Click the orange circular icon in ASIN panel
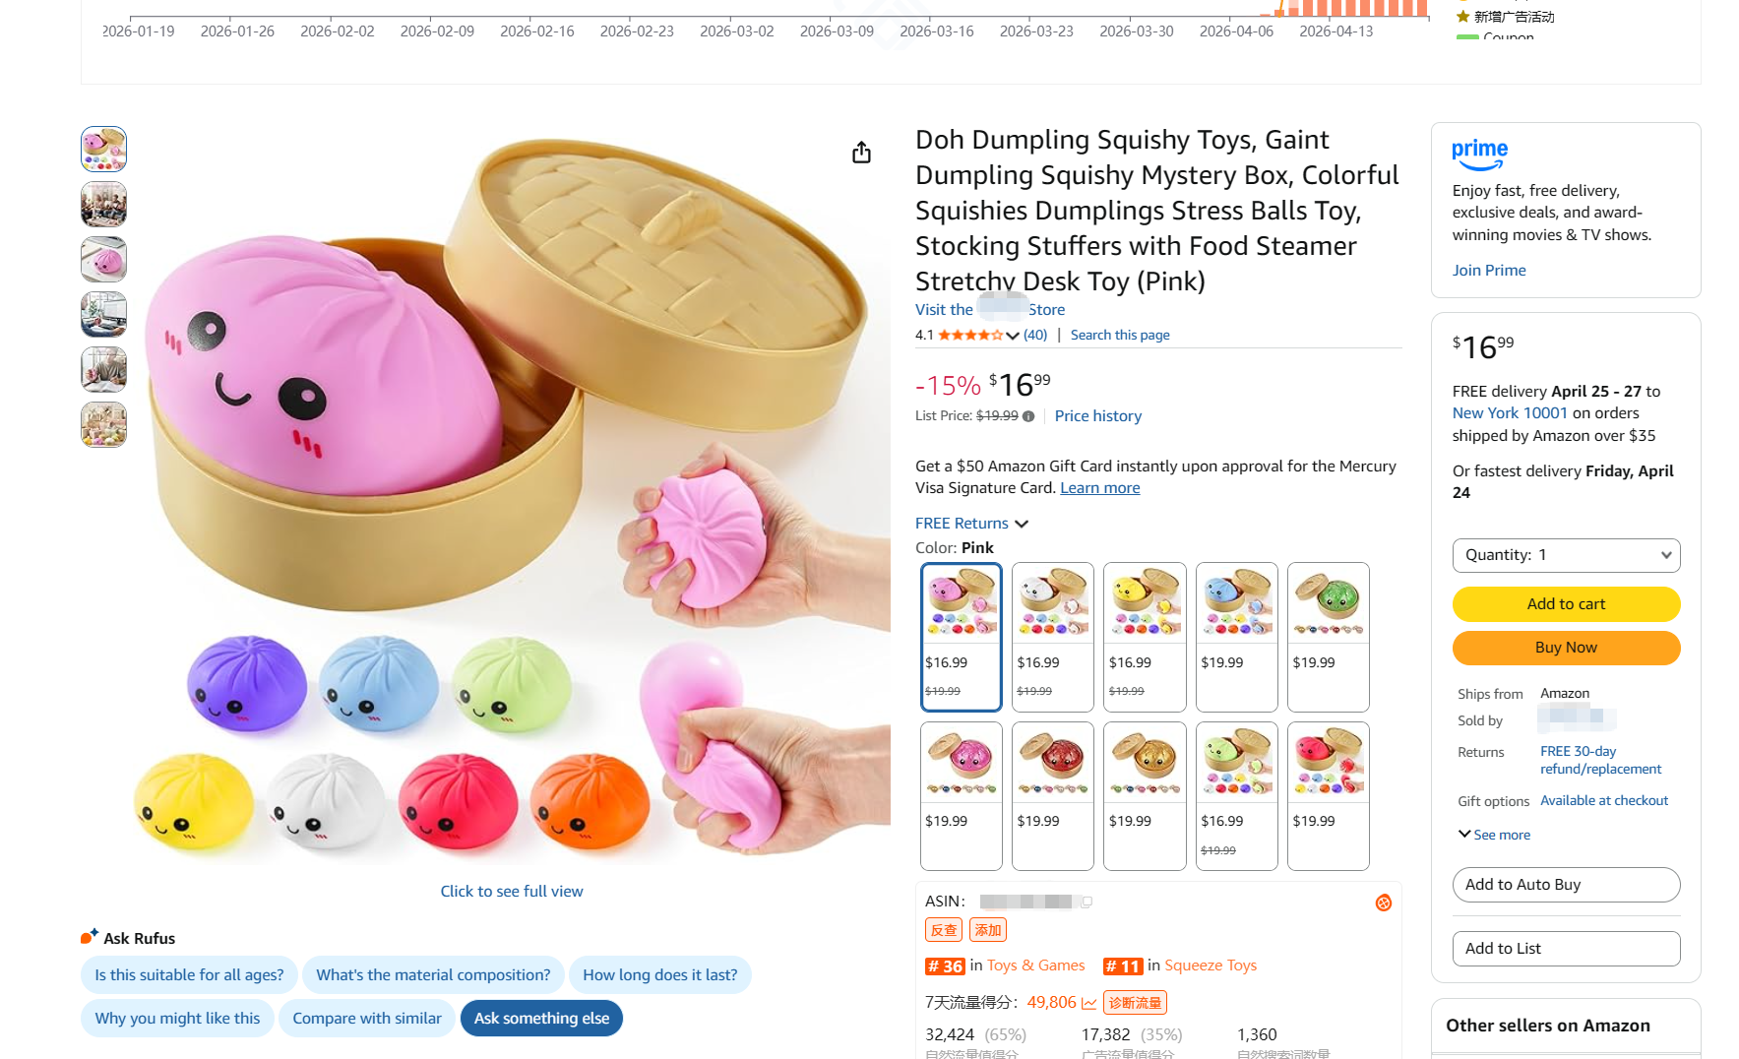 1384,903
